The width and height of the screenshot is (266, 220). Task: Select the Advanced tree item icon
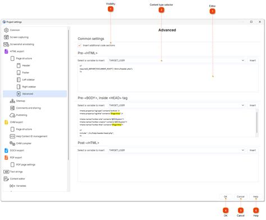[x=19, y=94]
